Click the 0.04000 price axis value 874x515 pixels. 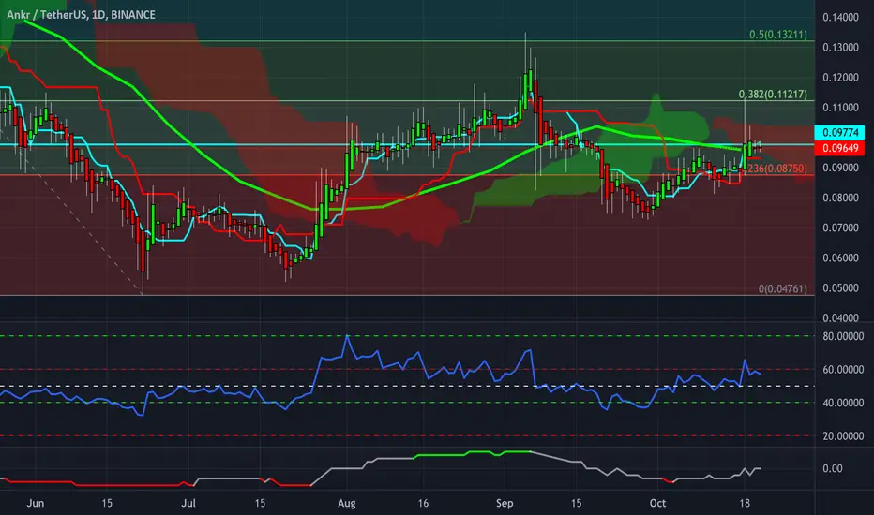[840, 318]
